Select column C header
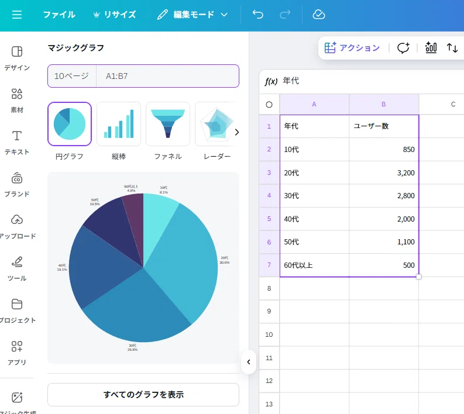The image size is (464, 414). [442, 105]
